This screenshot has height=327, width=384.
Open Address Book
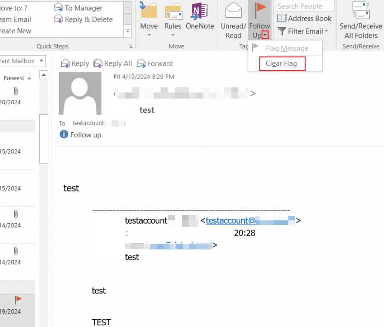pos(304,19)
